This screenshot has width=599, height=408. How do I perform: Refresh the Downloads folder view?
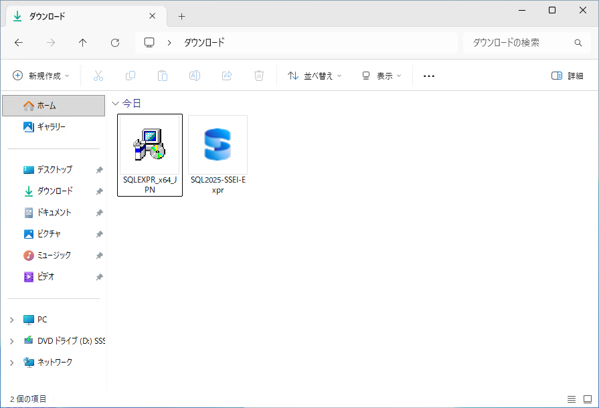(x=115, y=43)
